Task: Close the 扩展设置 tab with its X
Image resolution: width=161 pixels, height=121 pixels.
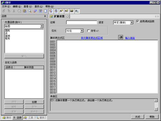Action: coord(67,16)
